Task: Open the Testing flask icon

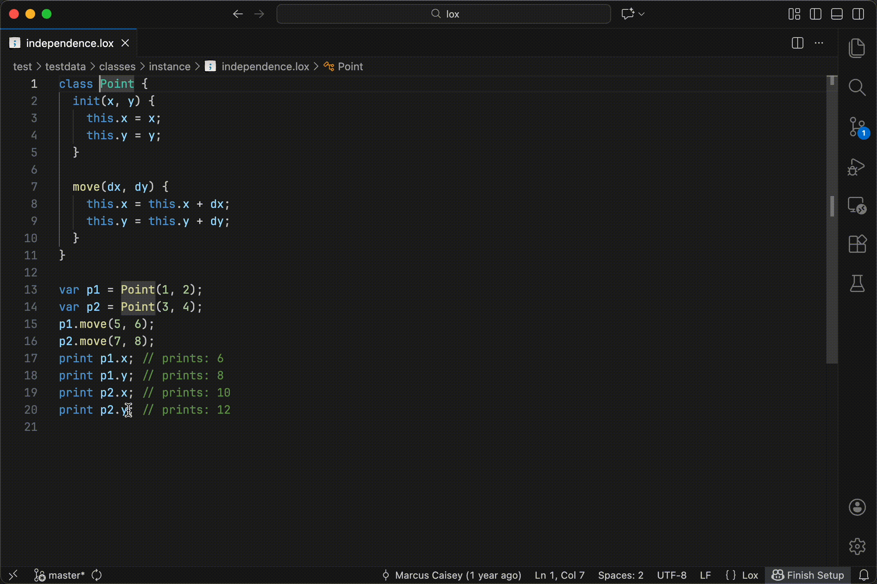Action: (x=857, y=283)
